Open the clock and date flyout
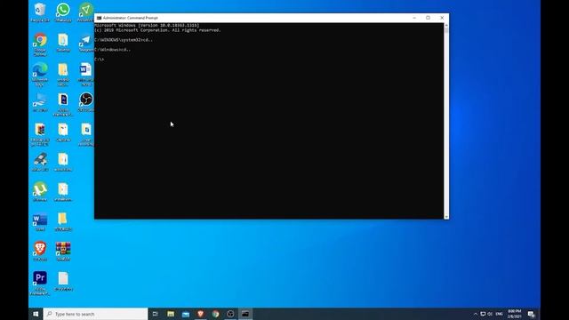 (515, 314)
